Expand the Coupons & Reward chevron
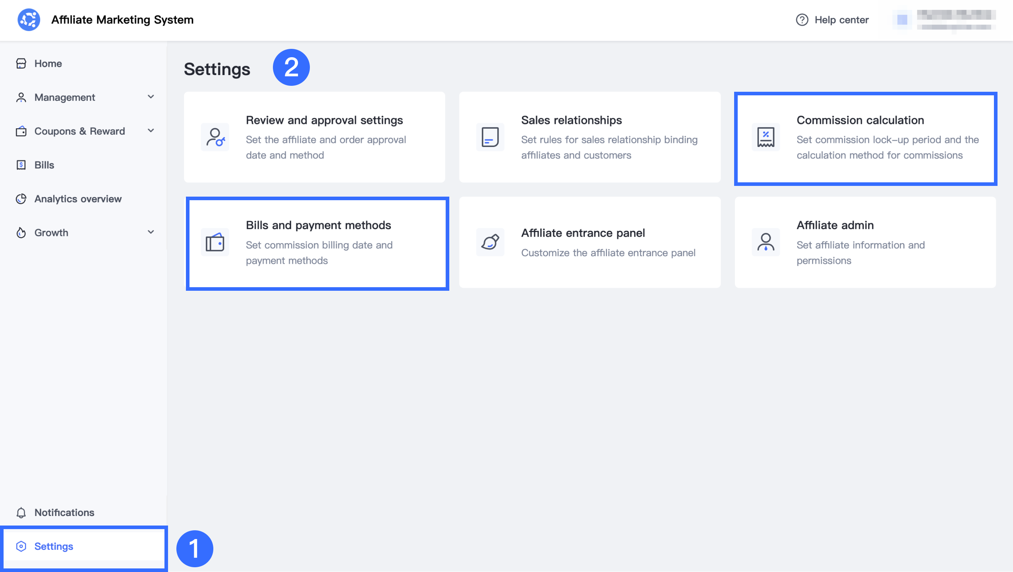1013x572 pixels. (151, 131)
